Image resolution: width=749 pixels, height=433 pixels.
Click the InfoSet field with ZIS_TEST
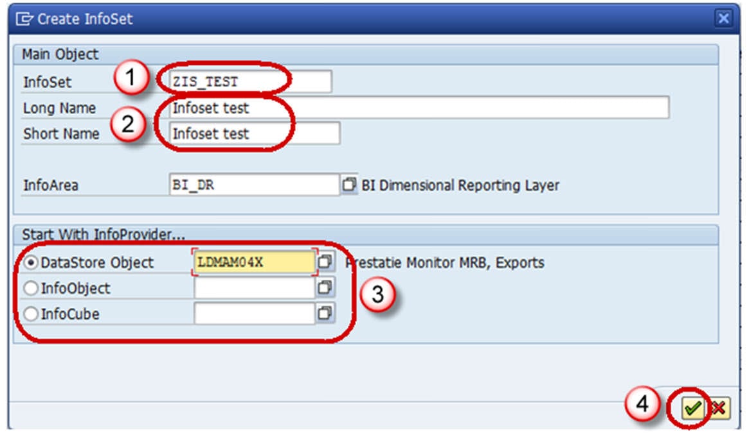point(250,81)
